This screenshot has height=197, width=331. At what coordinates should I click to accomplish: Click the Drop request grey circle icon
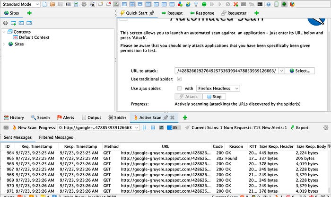tap(227, 4)
